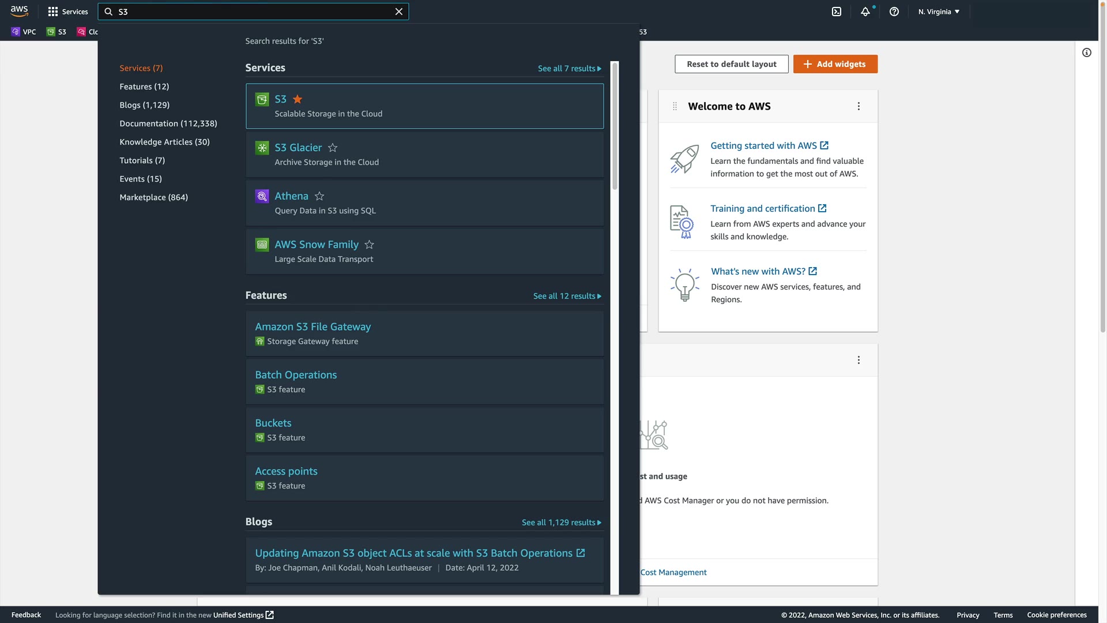Viewport: 1107px width, 623px height.
Task: Expand the N. Virginia region dropdown
Action: pyautogui.click(x=939, y=12)
